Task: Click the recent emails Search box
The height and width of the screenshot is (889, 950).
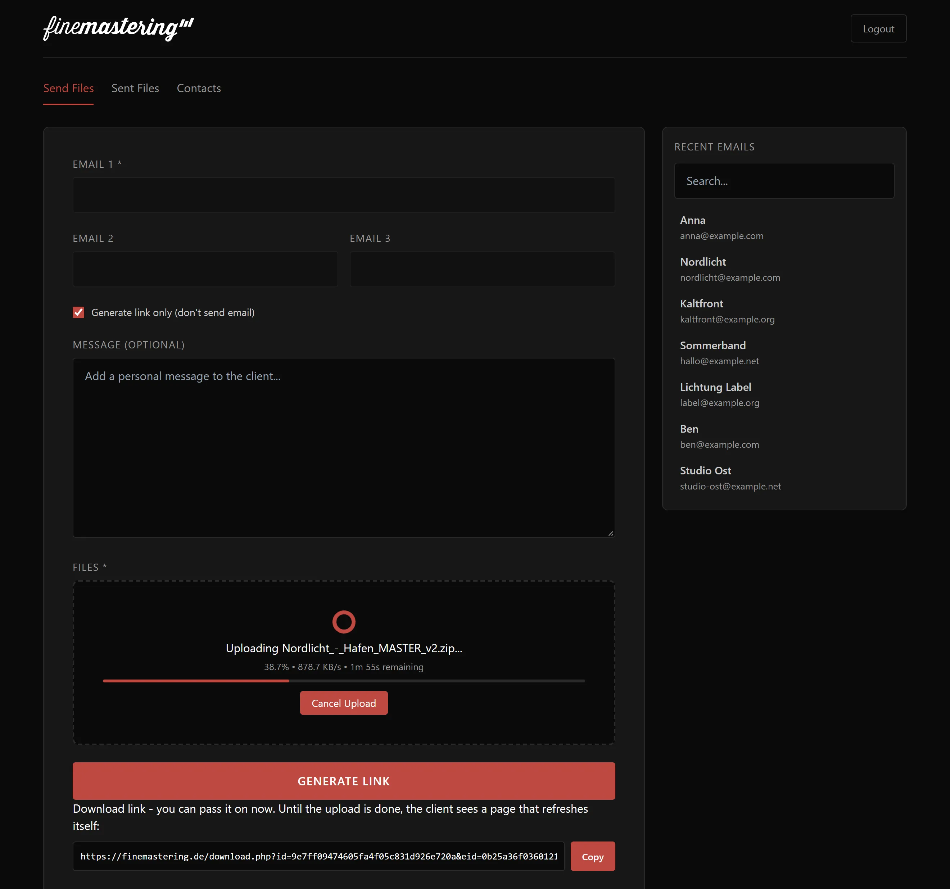Action: coord(784,181)
